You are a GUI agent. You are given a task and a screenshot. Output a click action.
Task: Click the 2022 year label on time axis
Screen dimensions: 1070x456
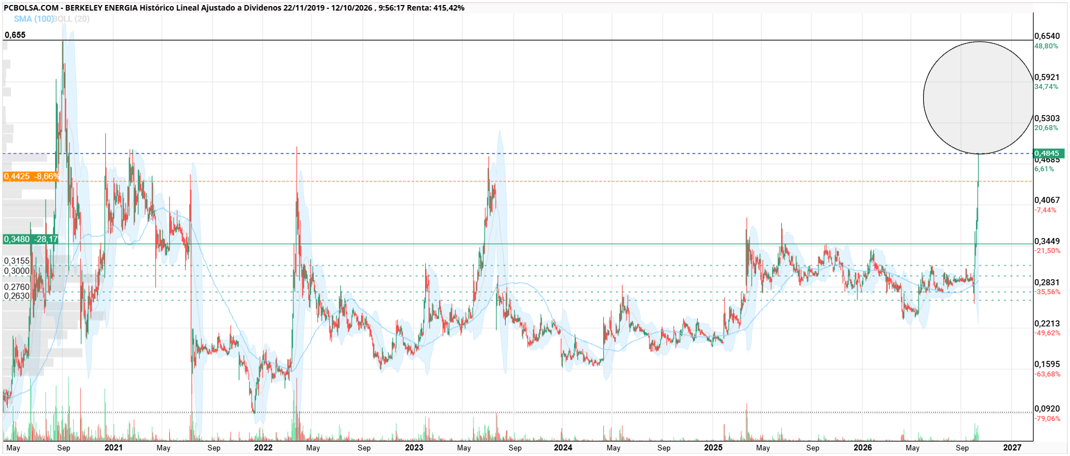tap(263, 448)
